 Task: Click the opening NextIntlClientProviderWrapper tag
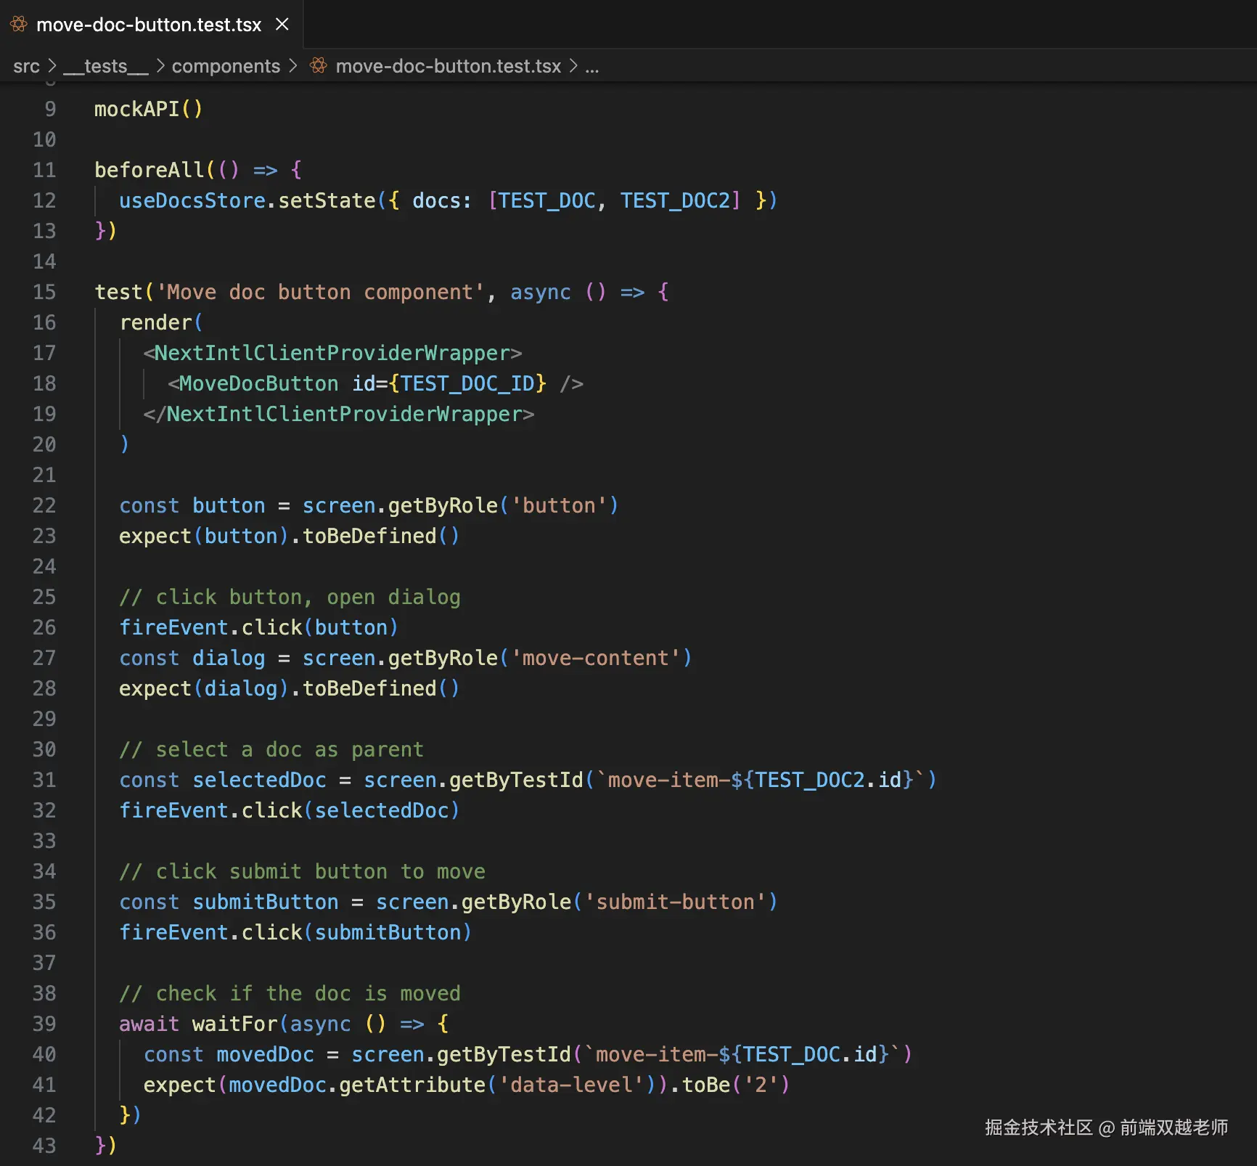click(332, 353)
